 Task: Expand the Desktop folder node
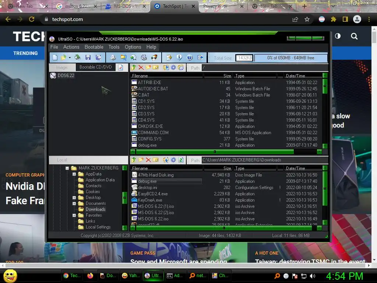pyautogui.click(x=74, y=198)
